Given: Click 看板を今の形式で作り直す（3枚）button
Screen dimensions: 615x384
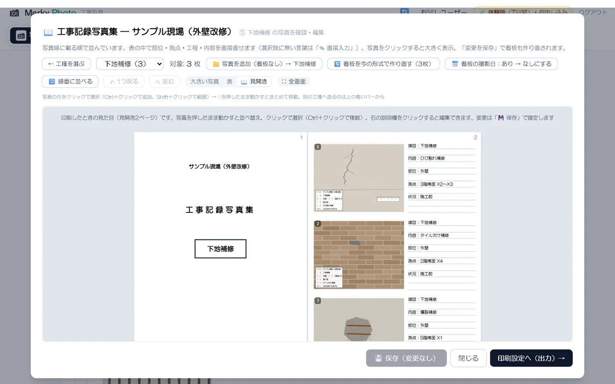Looking at the screenshot, I should pyautogui.click(x=383, y=64).
